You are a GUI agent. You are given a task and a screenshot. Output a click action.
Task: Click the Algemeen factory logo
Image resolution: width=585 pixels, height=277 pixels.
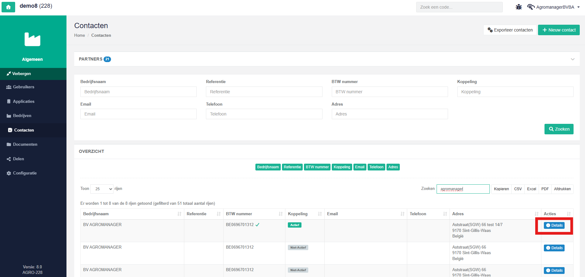coord(32,39)
